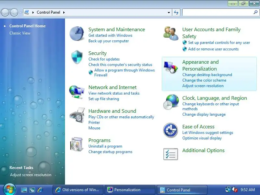
Task: Open the Windows Start orb
Action: pyautogui.click(x=9, y=189)
